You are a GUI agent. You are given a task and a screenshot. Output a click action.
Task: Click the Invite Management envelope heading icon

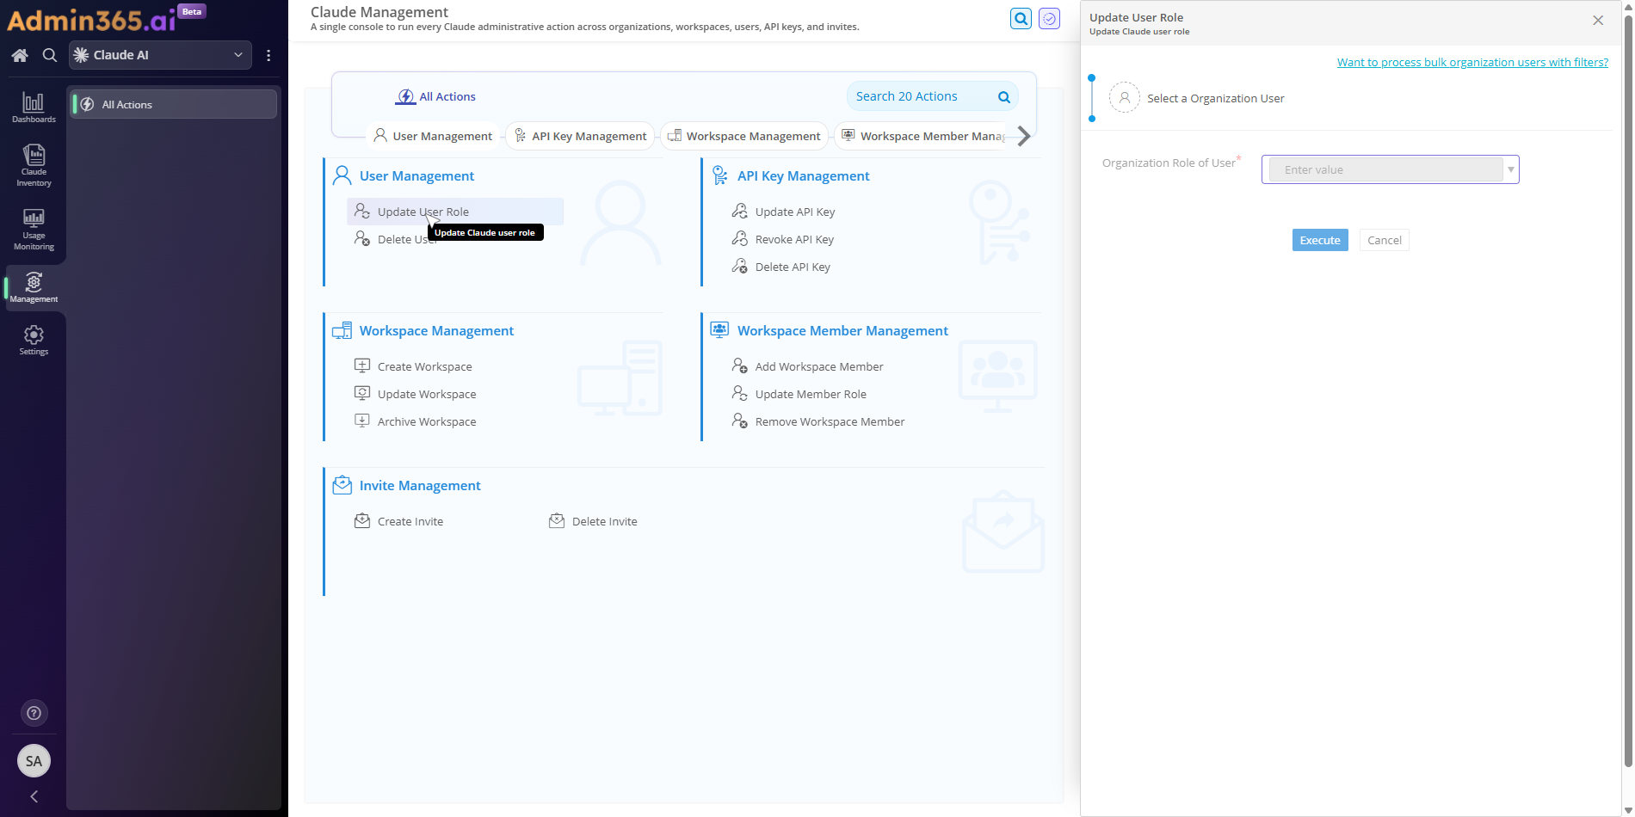342,485
